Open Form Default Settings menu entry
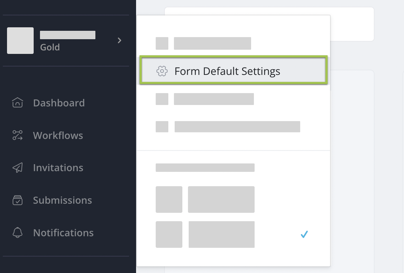Viewport: 404px width, 273px height. 227,71
